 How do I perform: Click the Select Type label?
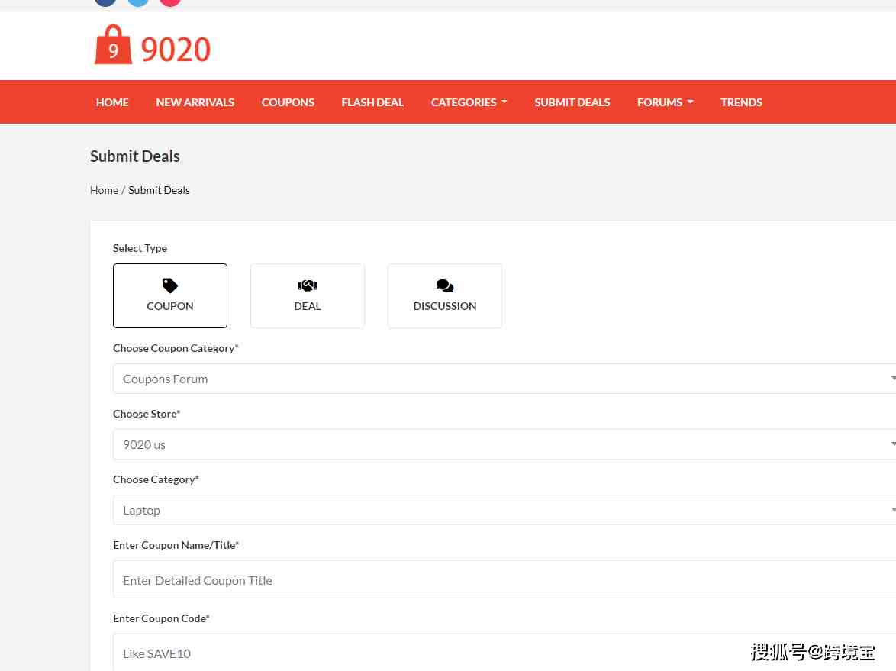140,248
